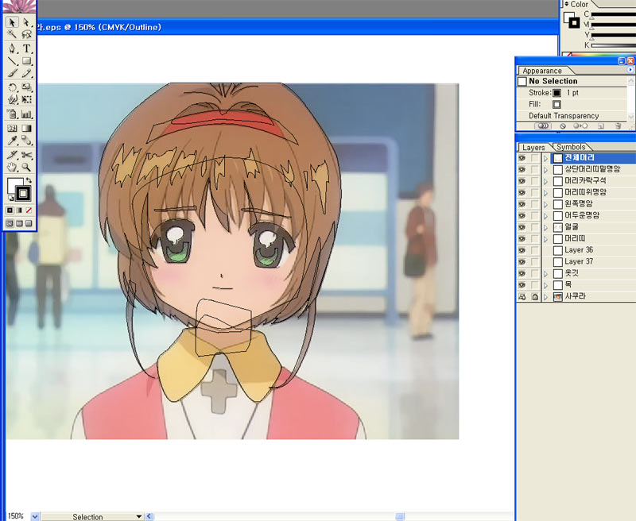Choose the Direct Selection white arrow tool
This screenshot has width=636, height=521.
click(x=26, y=22)
